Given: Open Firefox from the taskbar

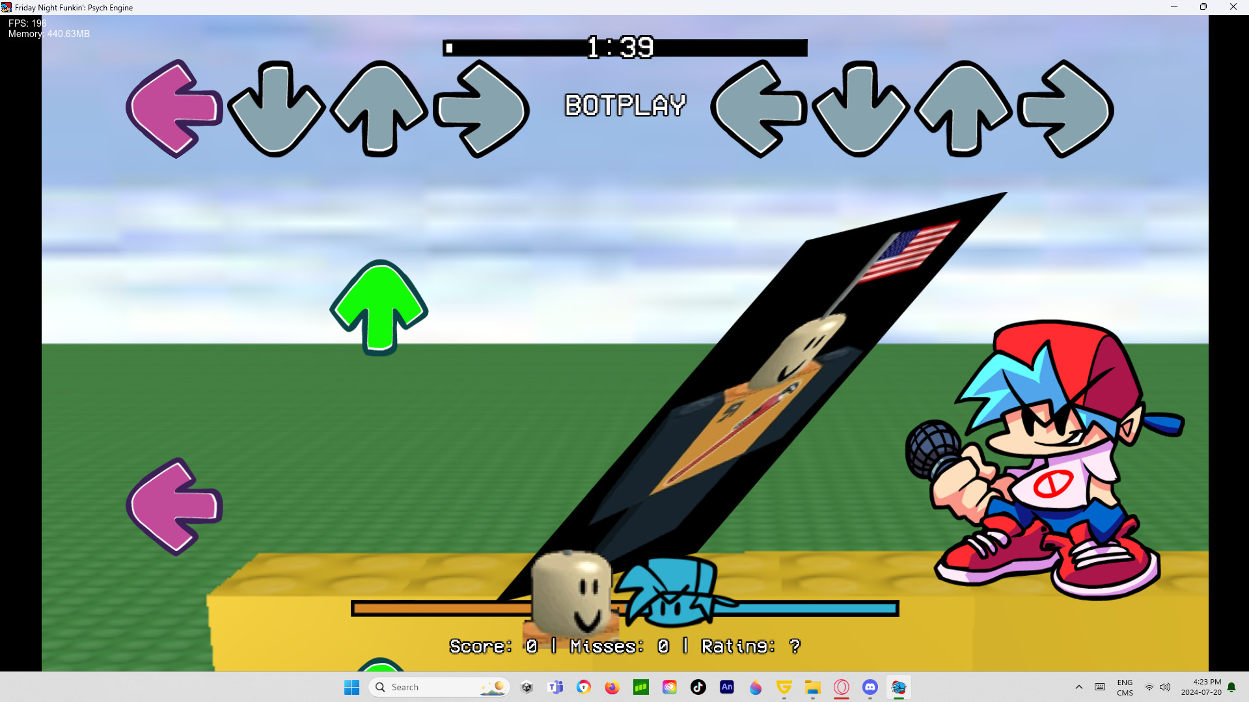Looking at the screenshot, I should pyautogui.click(x=612, y=687).
